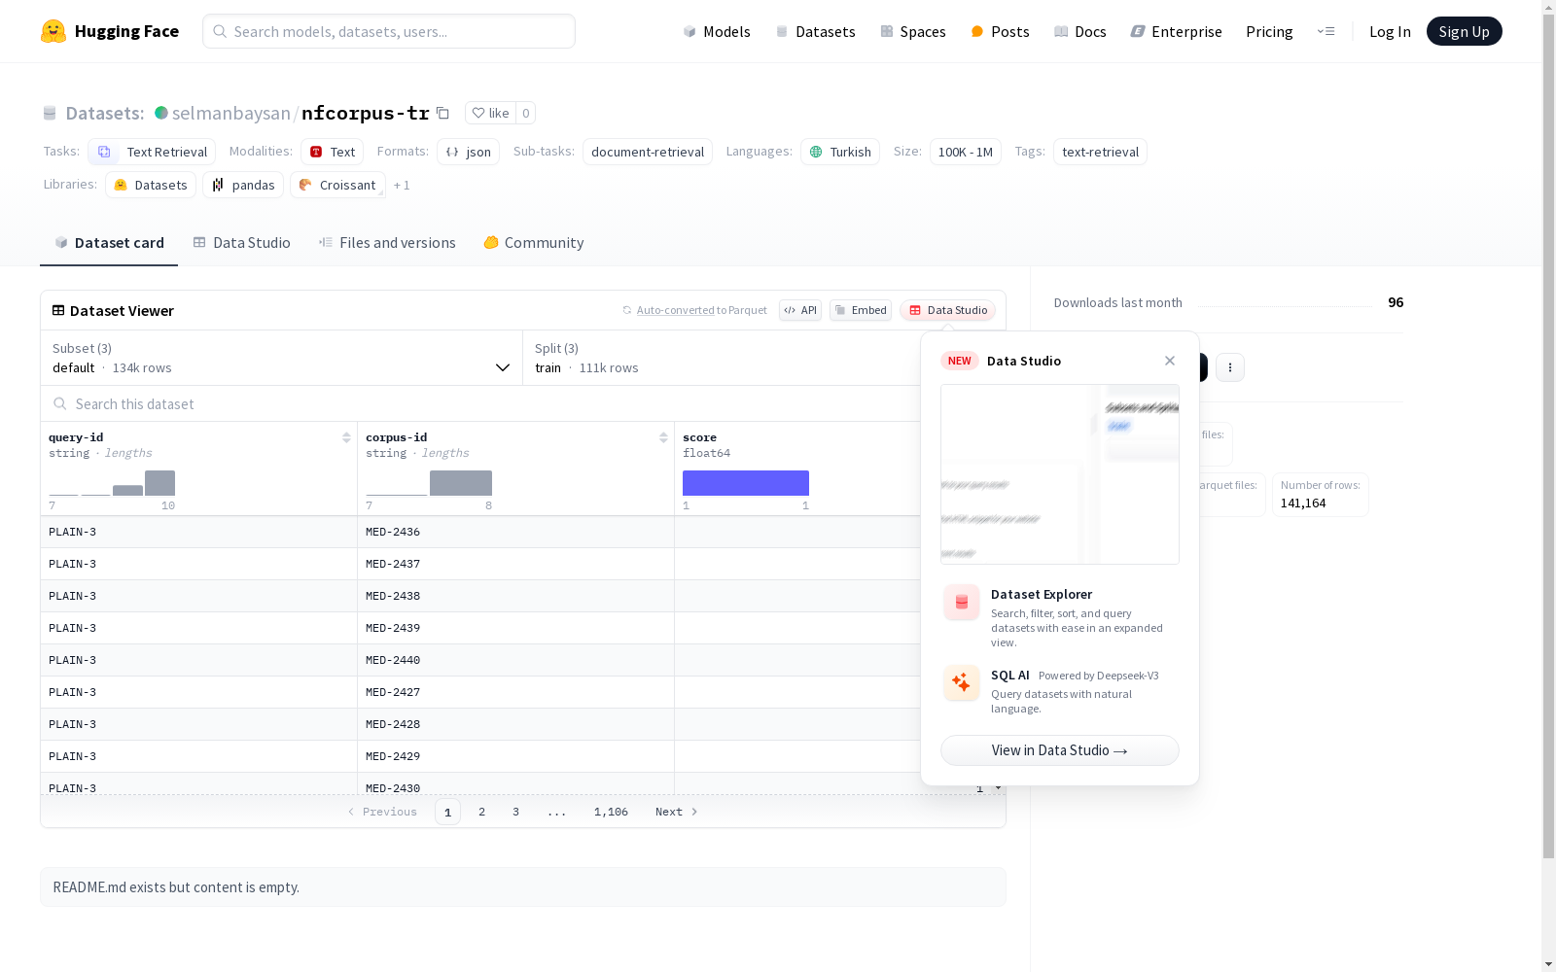
Task: Select the Croissant library tag
Action: [337, 185]
